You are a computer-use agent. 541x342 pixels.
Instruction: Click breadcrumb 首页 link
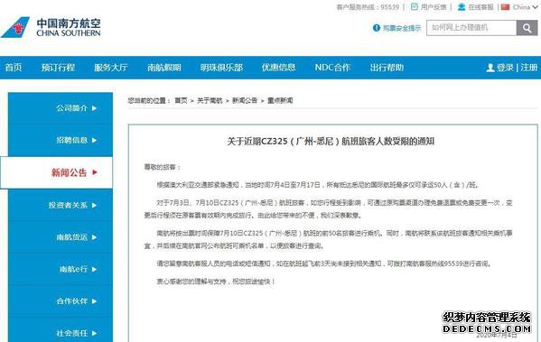point(182,100)
